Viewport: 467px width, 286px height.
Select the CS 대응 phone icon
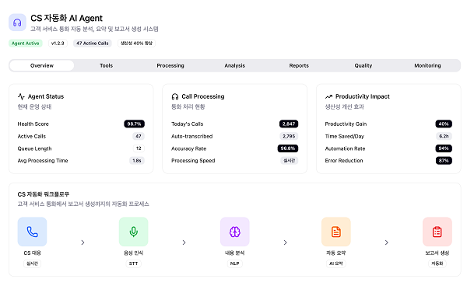[32, 232]
